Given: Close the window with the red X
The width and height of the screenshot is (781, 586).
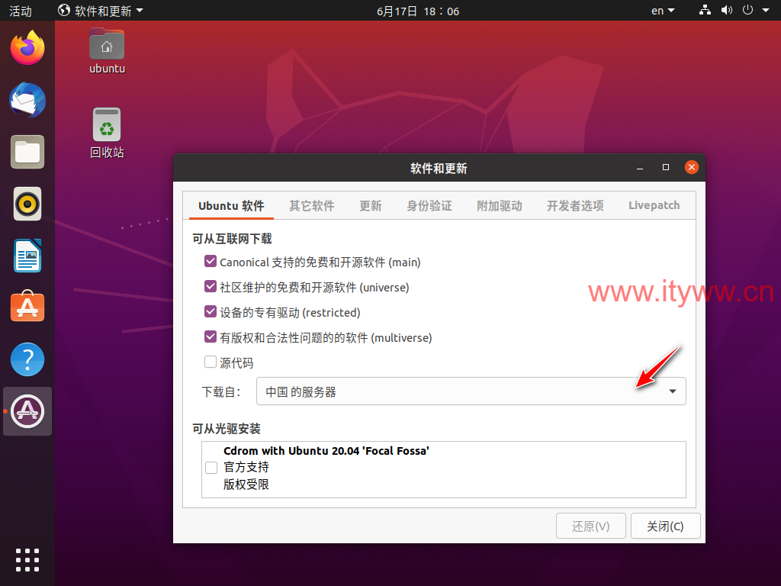Looking at the screenshot, I should coord(691,167).
